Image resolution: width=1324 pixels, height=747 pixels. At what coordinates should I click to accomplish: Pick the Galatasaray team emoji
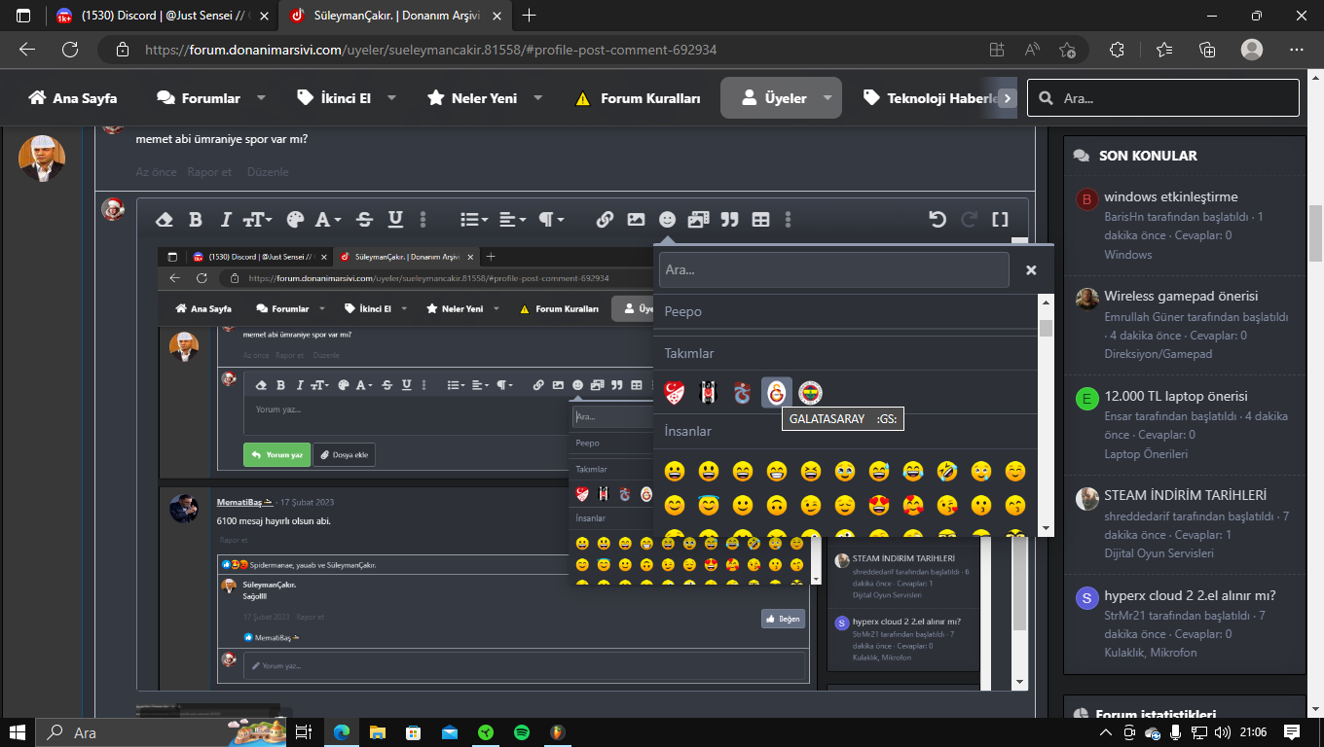point(777,392)
